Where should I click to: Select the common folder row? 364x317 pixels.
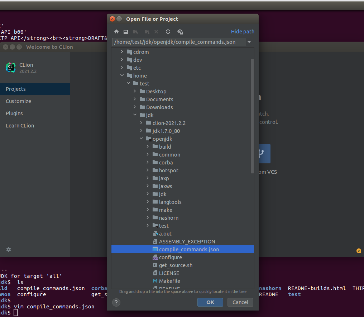click(183, 154)
